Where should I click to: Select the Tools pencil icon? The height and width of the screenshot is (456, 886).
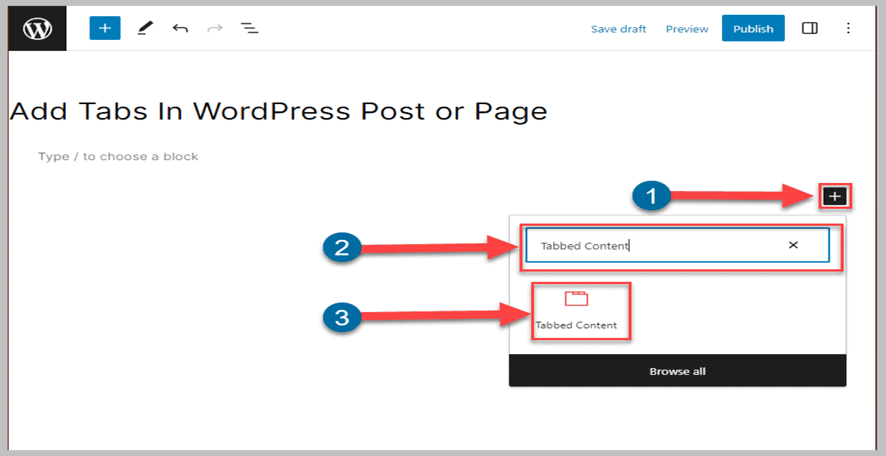(x=145, y=28)
